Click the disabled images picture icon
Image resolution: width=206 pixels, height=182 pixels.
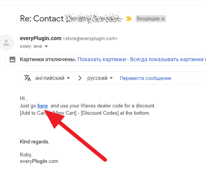[13, 59]
